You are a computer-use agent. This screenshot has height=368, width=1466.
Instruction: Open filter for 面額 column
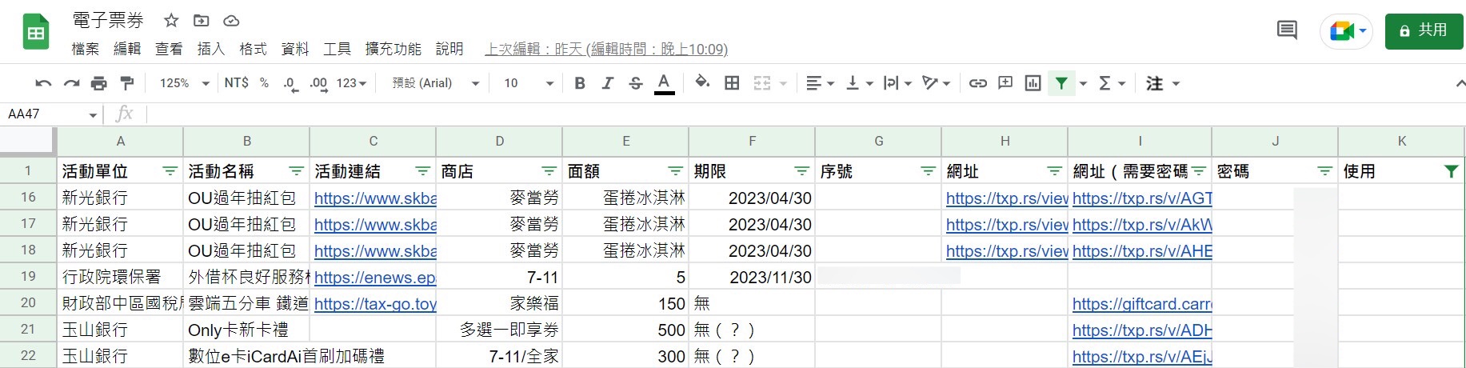pos(675,171)
